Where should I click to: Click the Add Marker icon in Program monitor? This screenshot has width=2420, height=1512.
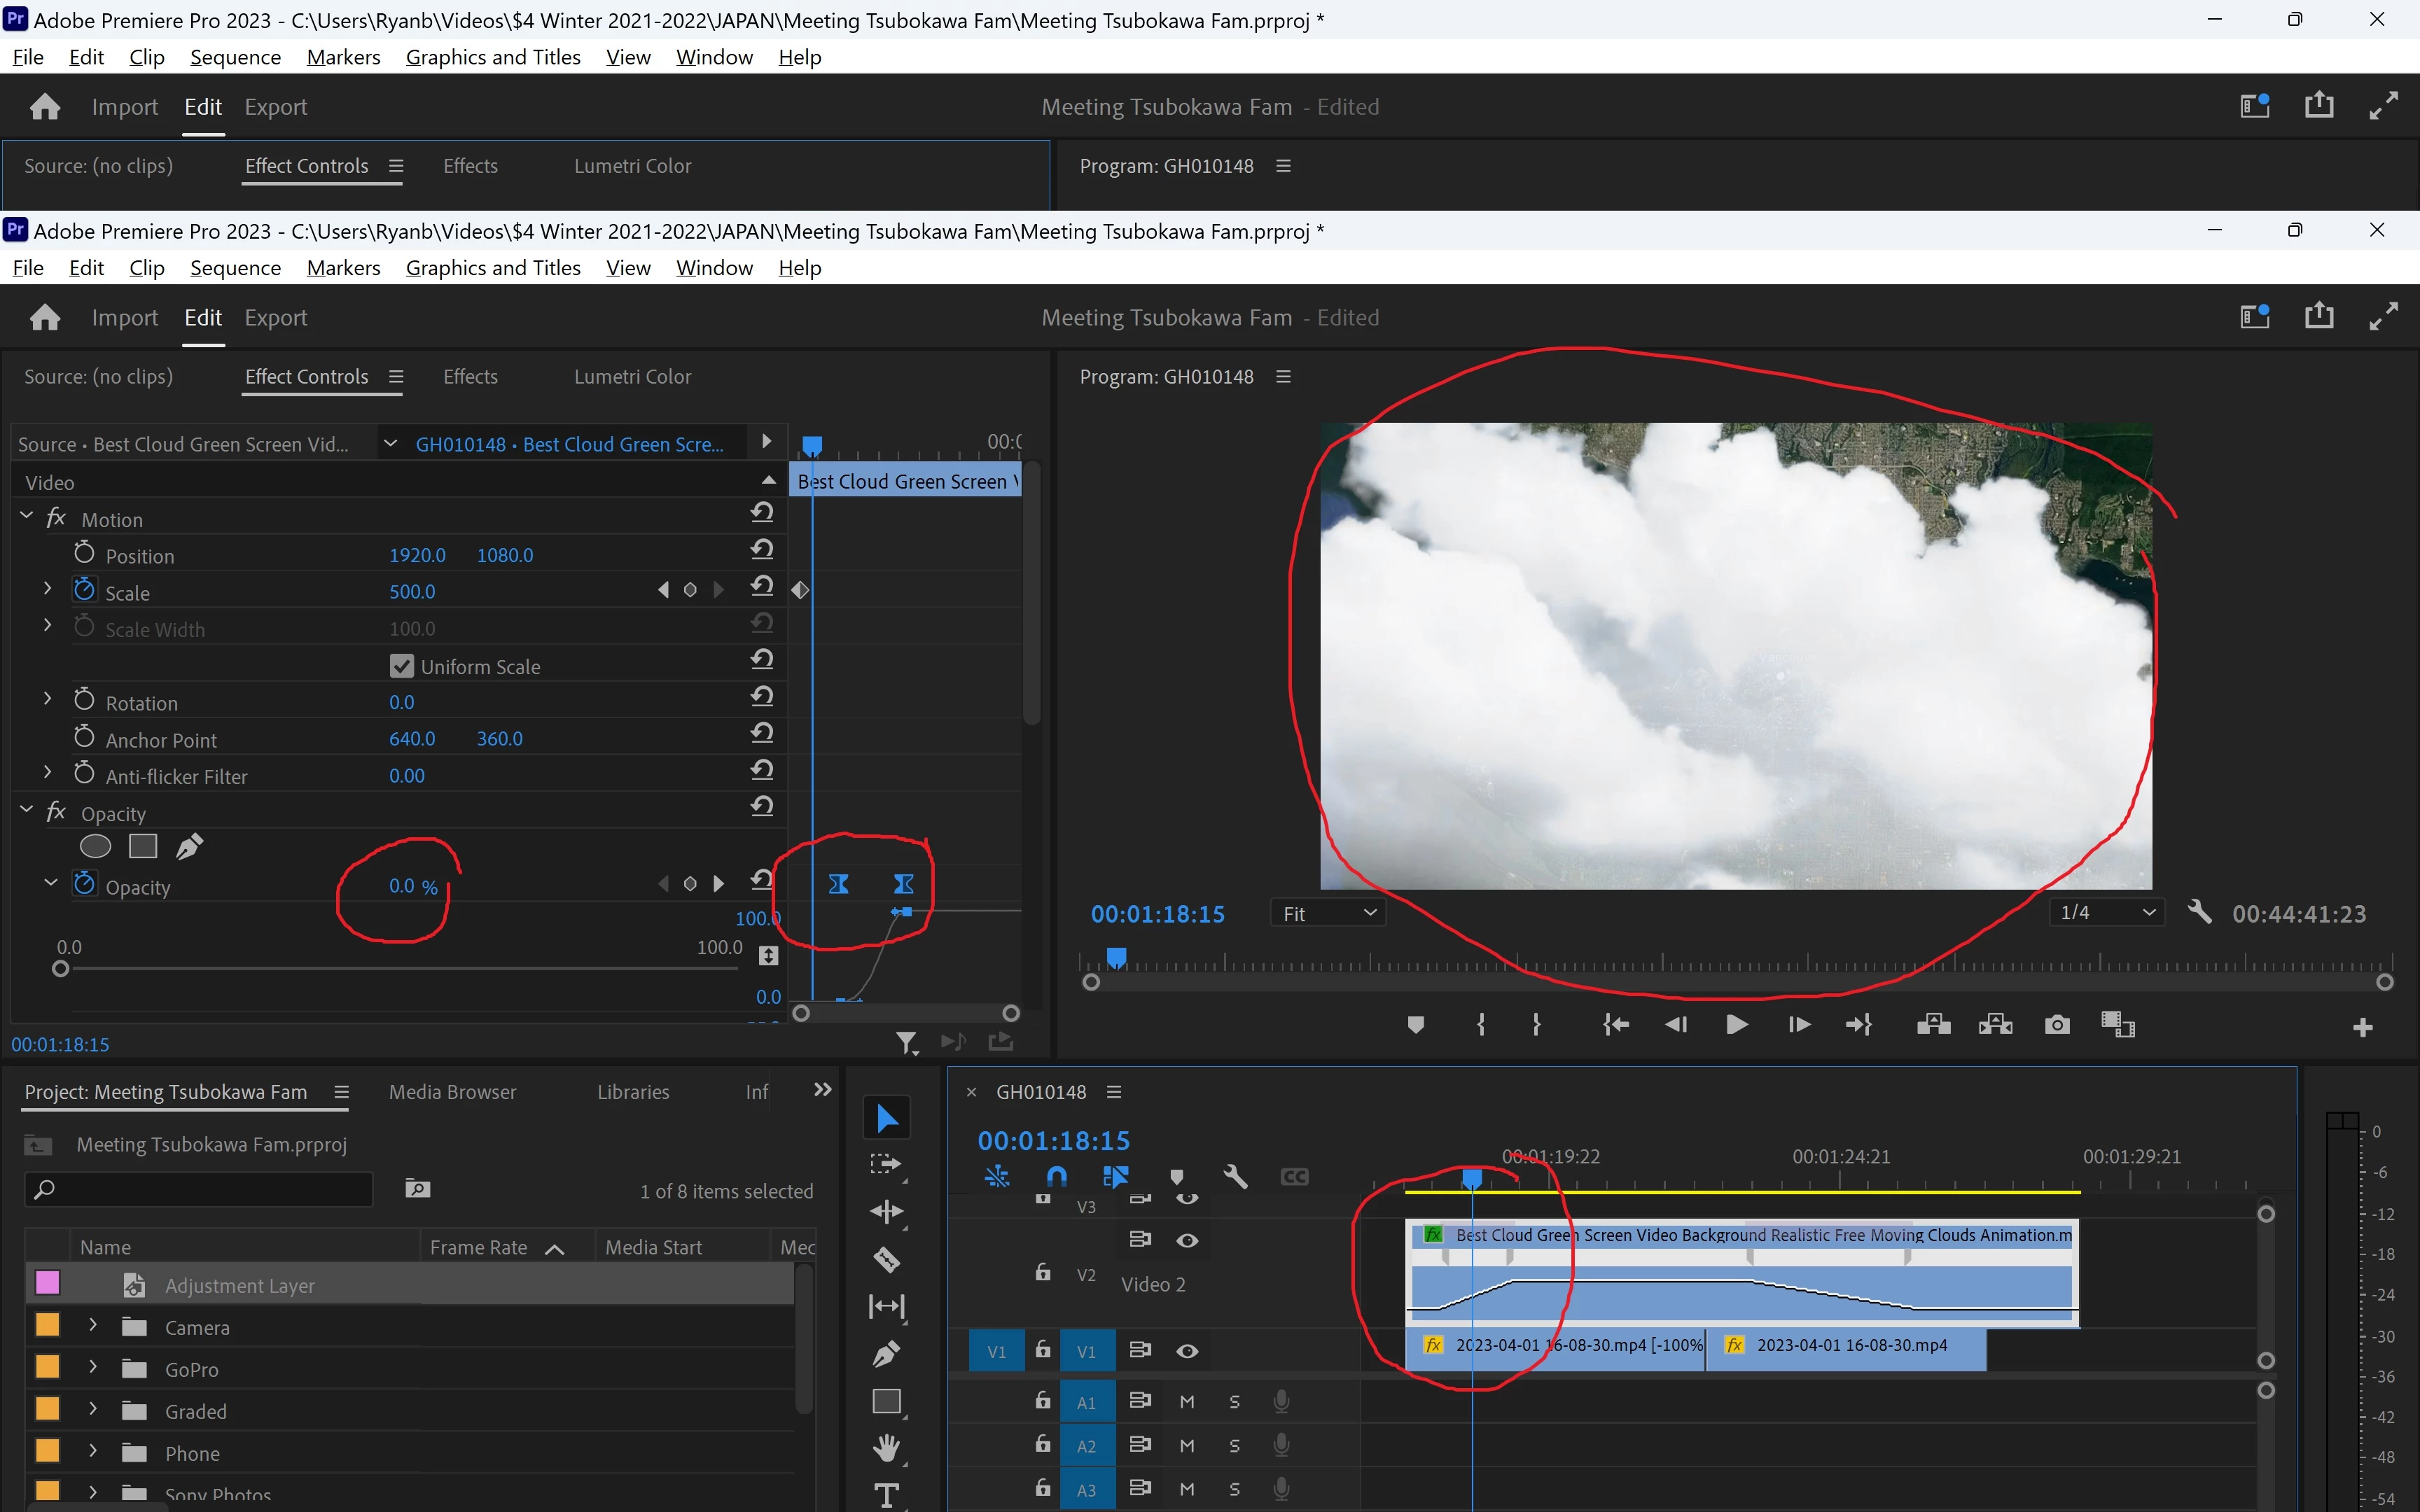click(x=1415, y=1025)
